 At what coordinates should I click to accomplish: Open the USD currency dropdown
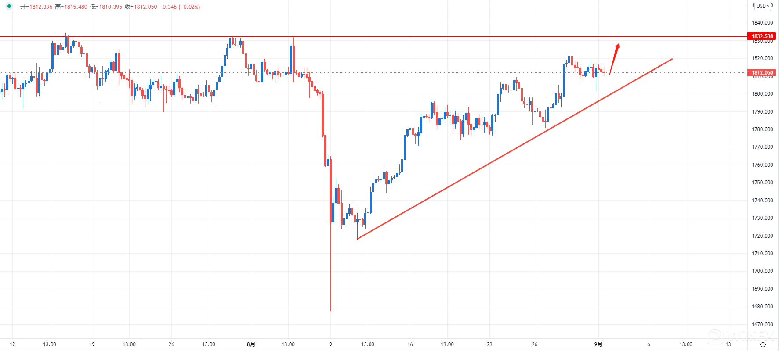click(763, 6)
